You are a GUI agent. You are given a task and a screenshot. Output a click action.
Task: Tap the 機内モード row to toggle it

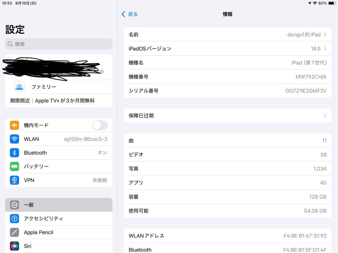[56, 125]
